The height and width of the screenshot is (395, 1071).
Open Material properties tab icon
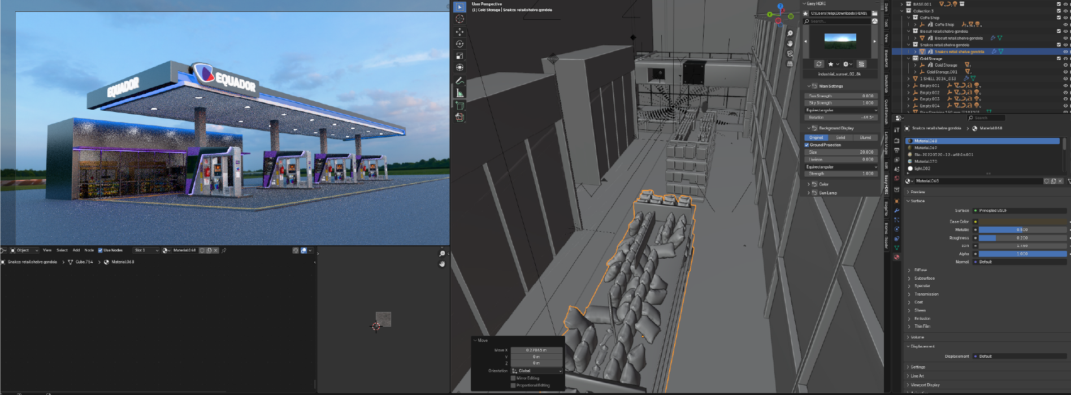(896, 257)
